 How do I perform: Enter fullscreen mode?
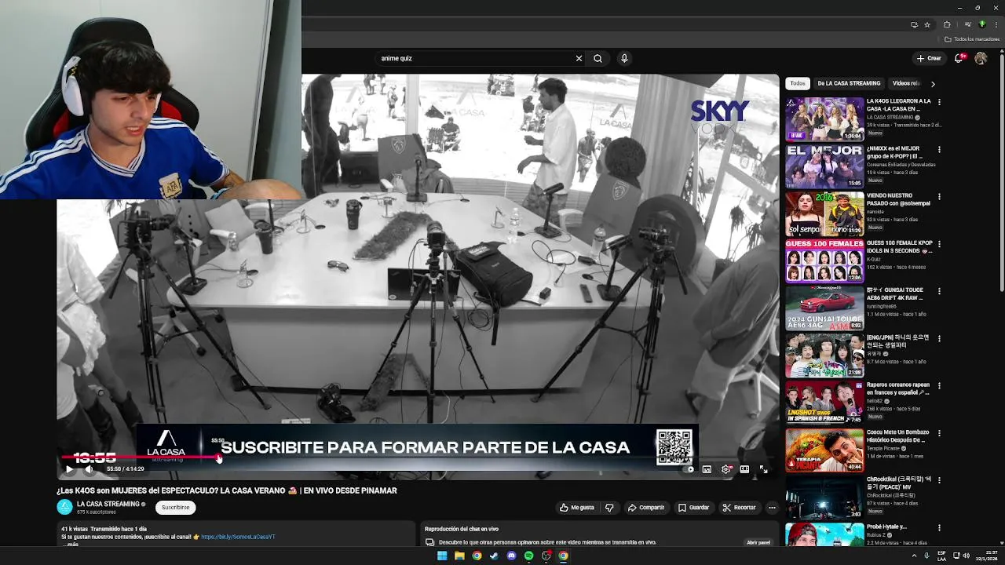click(763, 469)
